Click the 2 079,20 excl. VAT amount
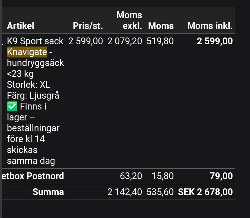This screenshot has height=218, width=250. click(x=124, y=41)
